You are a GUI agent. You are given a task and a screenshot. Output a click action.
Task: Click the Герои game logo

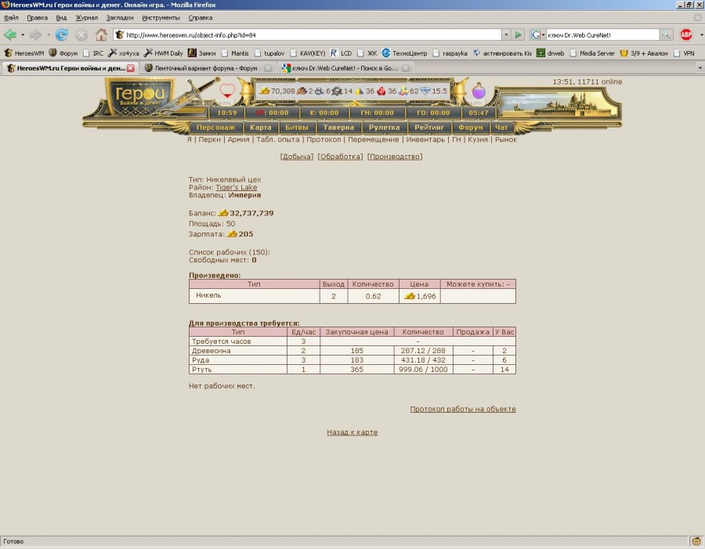tap(139, 99)
